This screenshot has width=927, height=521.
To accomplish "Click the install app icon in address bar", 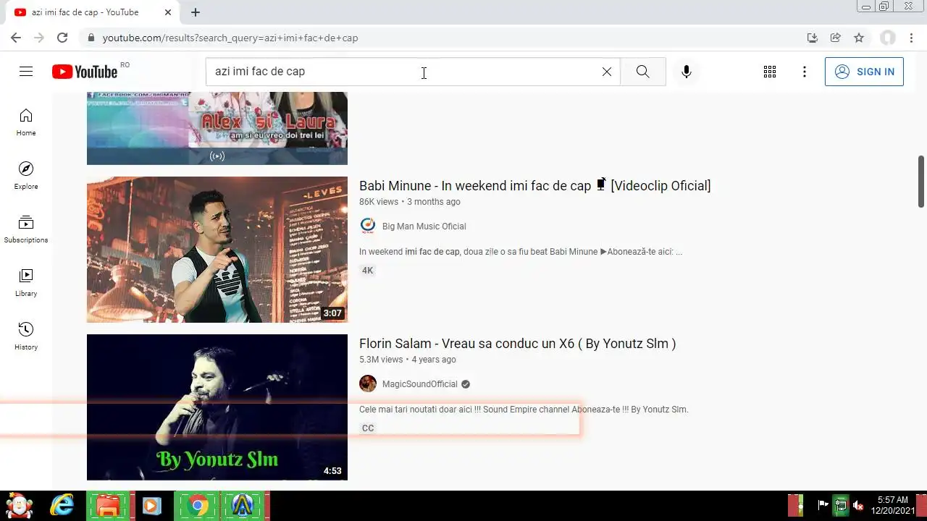I will tap(813, 38).
